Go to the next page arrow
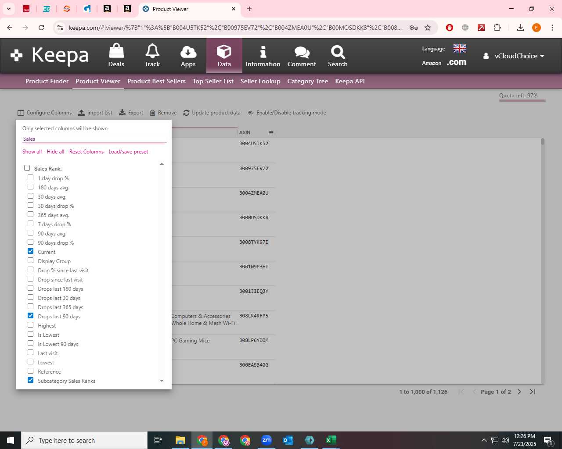This screenshot has width=562, height=449. 519,392
